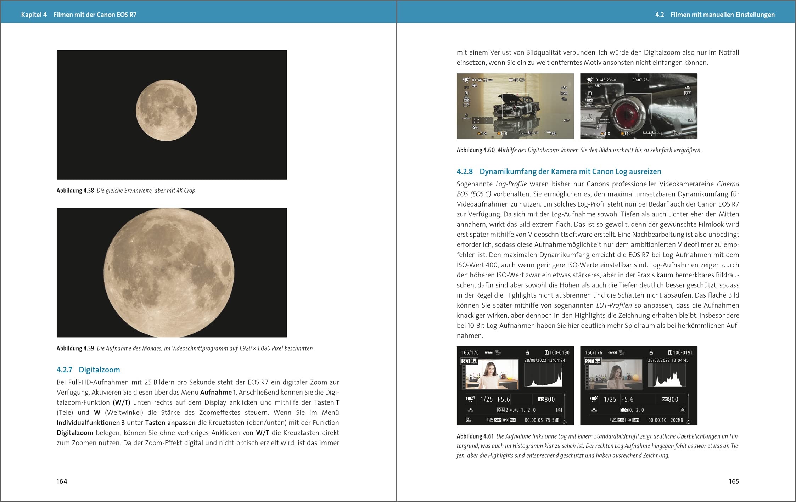The width and height of the screenshot is (796, 502).
Task: Click page number 165
Action: click(734, 481)
